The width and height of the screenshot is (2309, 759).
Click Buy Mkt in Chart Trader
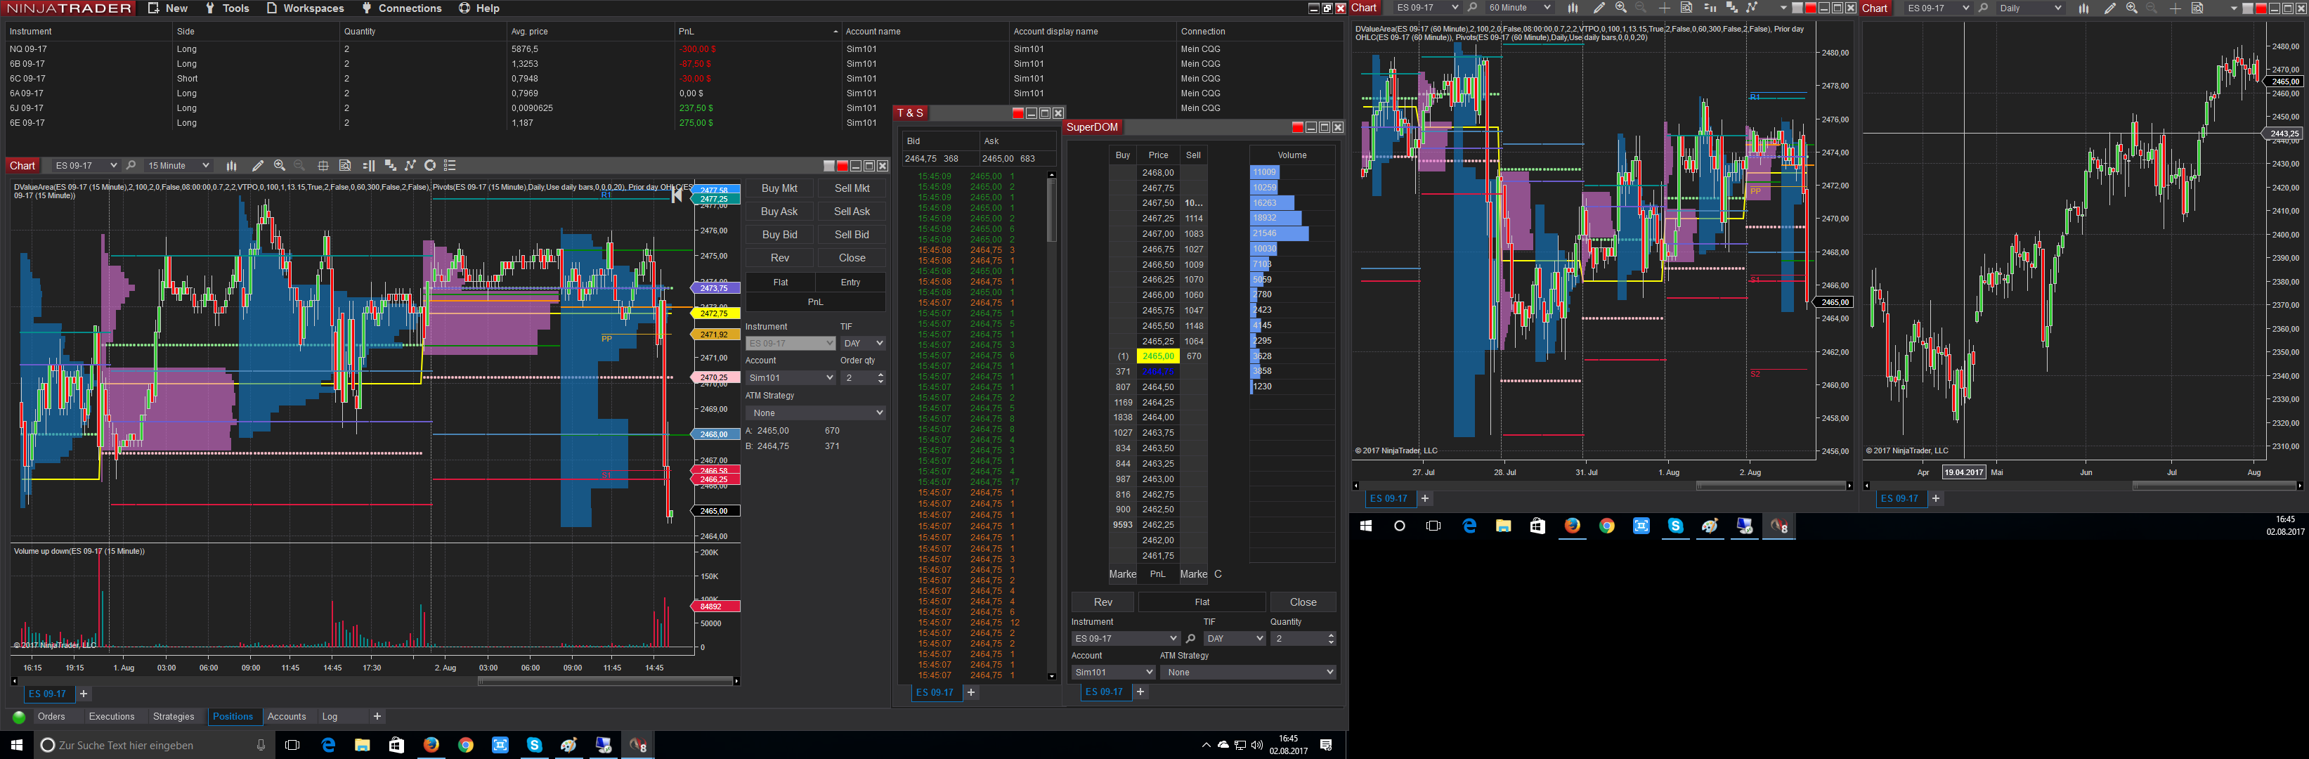tap(779, 188)
